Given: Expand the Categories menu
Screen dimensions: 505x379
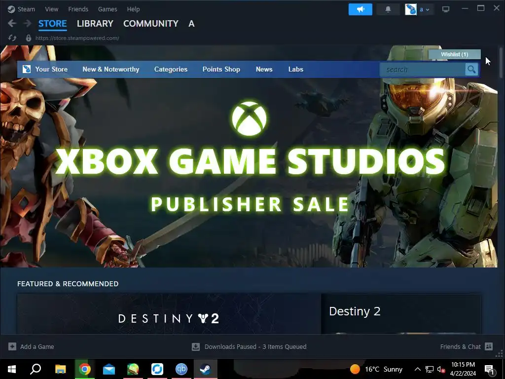Looking at the screenshot, I should pyautogui.click(x=171, y=69).
